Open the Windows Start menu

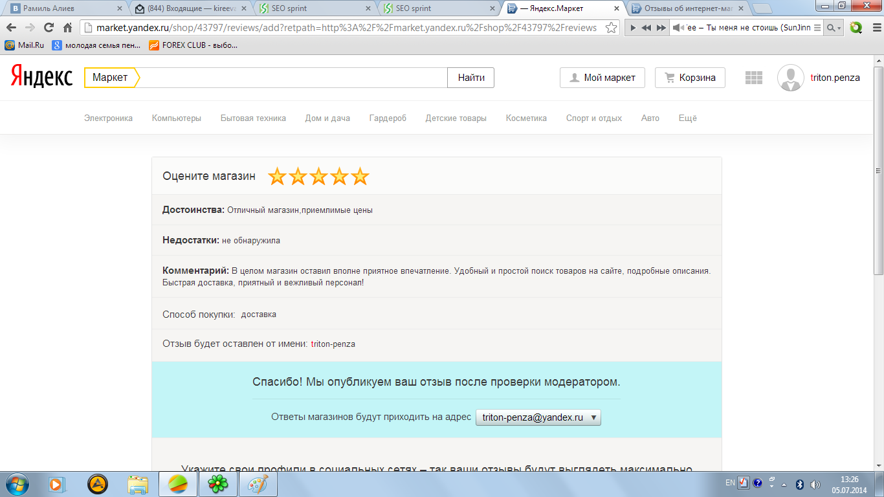[x=16, y=483]
